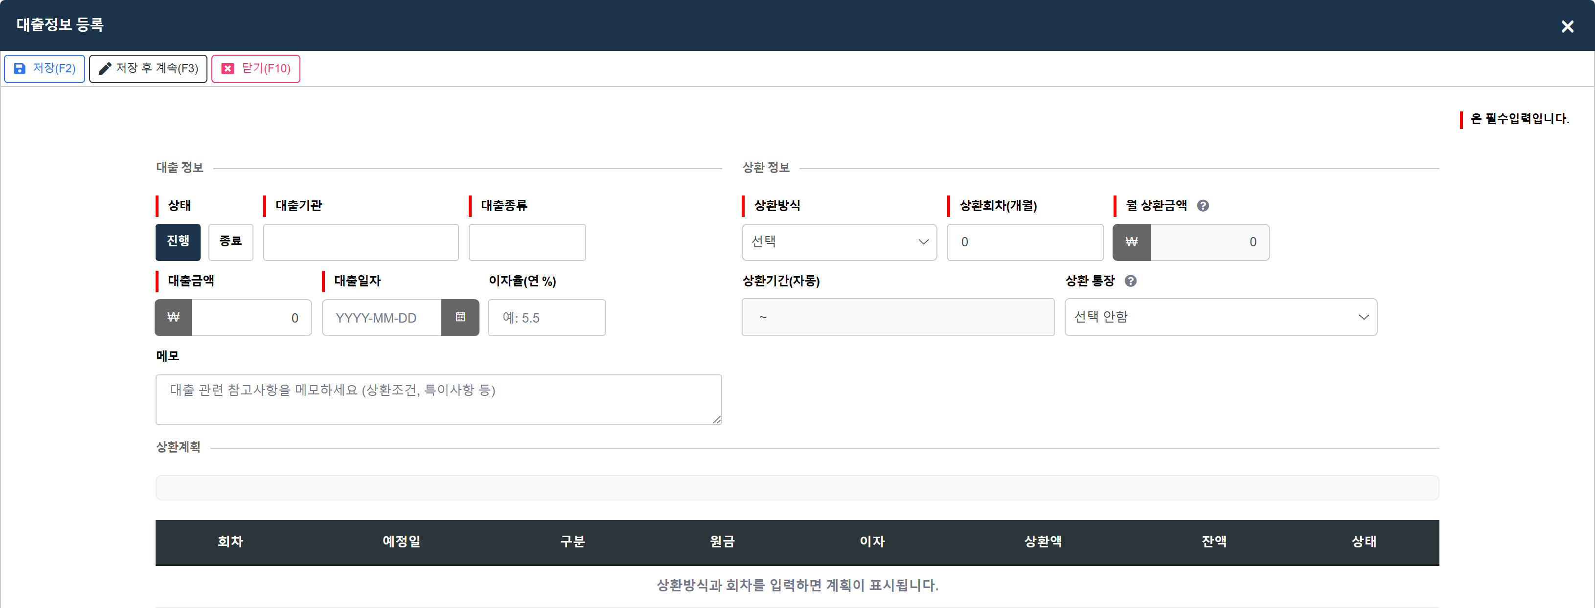Viewport: 1595px width, 608px height.
Task: Show help for 상환 통장 question icon
Action: [x=1130, y=282]
